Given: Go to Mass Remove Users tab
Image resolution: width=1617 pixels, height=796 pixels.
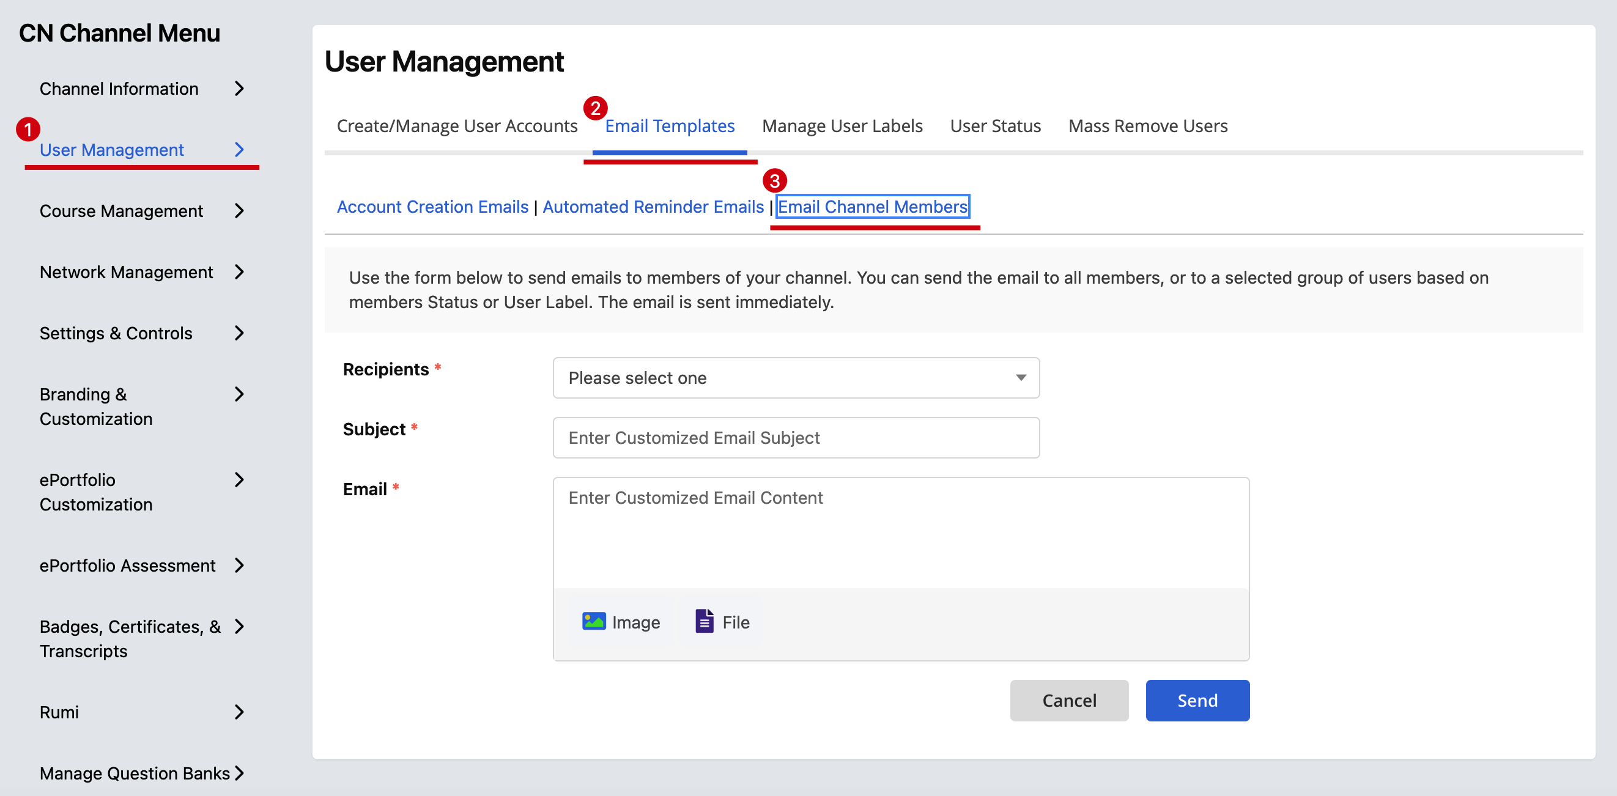Looking at the screenshot, I should 1147,126.
